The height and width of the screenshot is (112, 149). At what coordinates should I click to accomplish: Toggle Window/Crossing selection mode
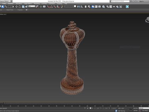12,7
